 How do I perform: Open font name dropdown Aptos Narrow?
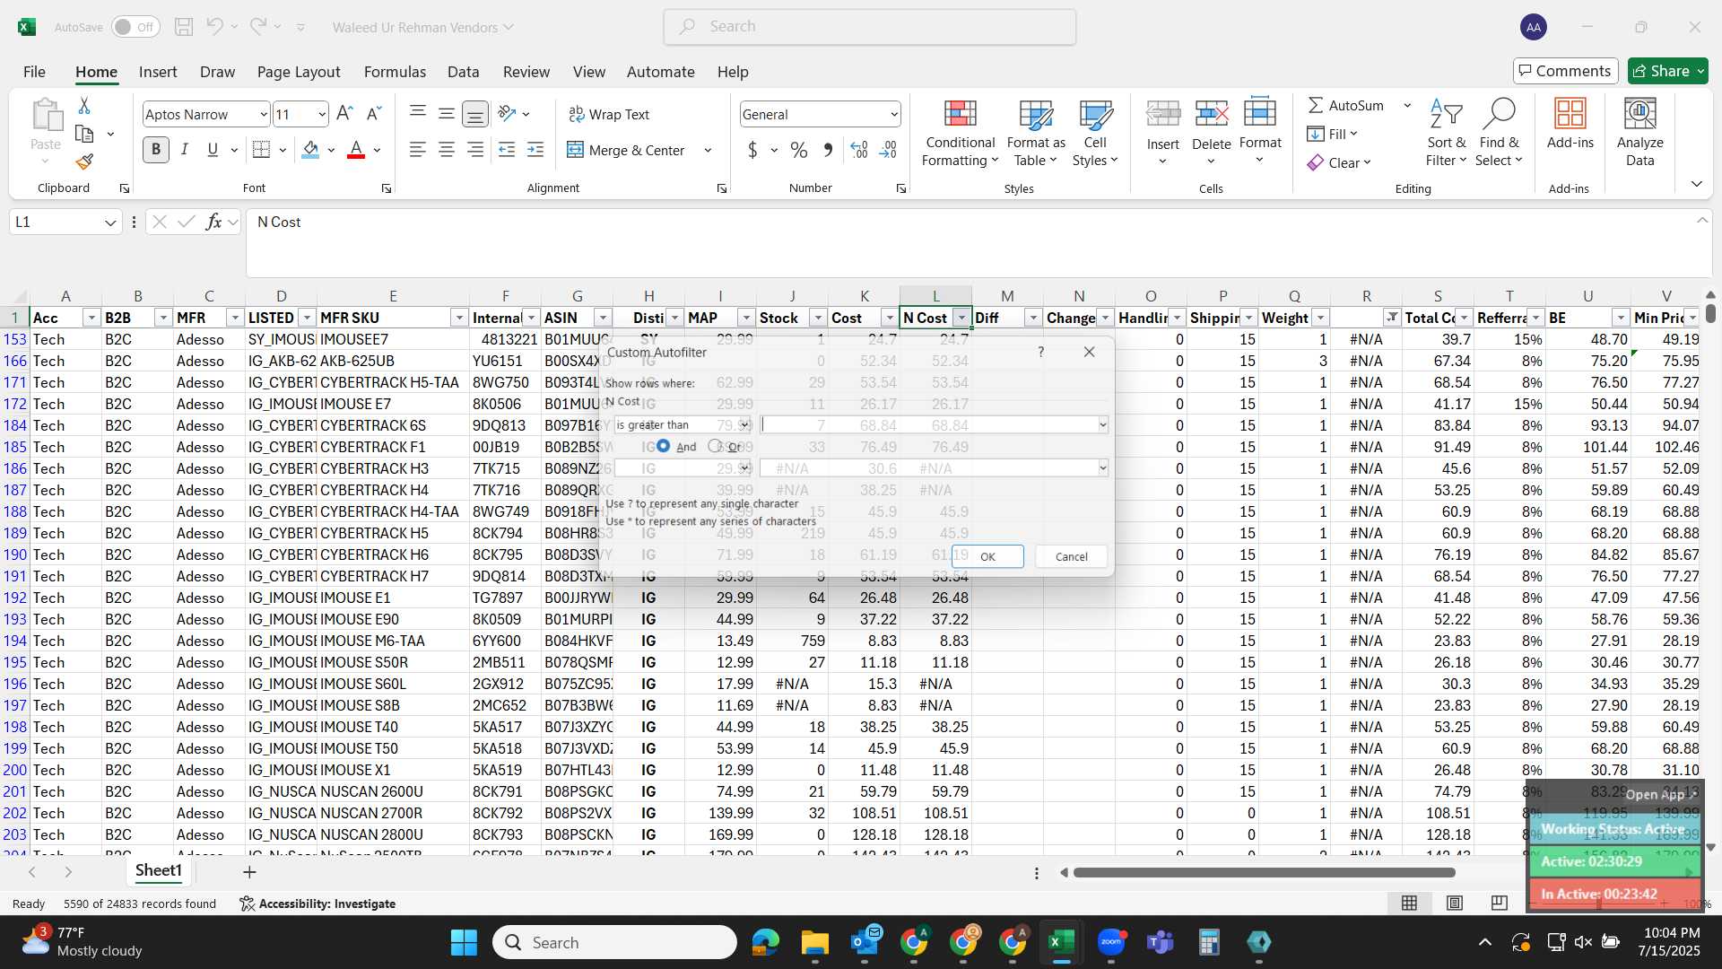coord(264,114)
